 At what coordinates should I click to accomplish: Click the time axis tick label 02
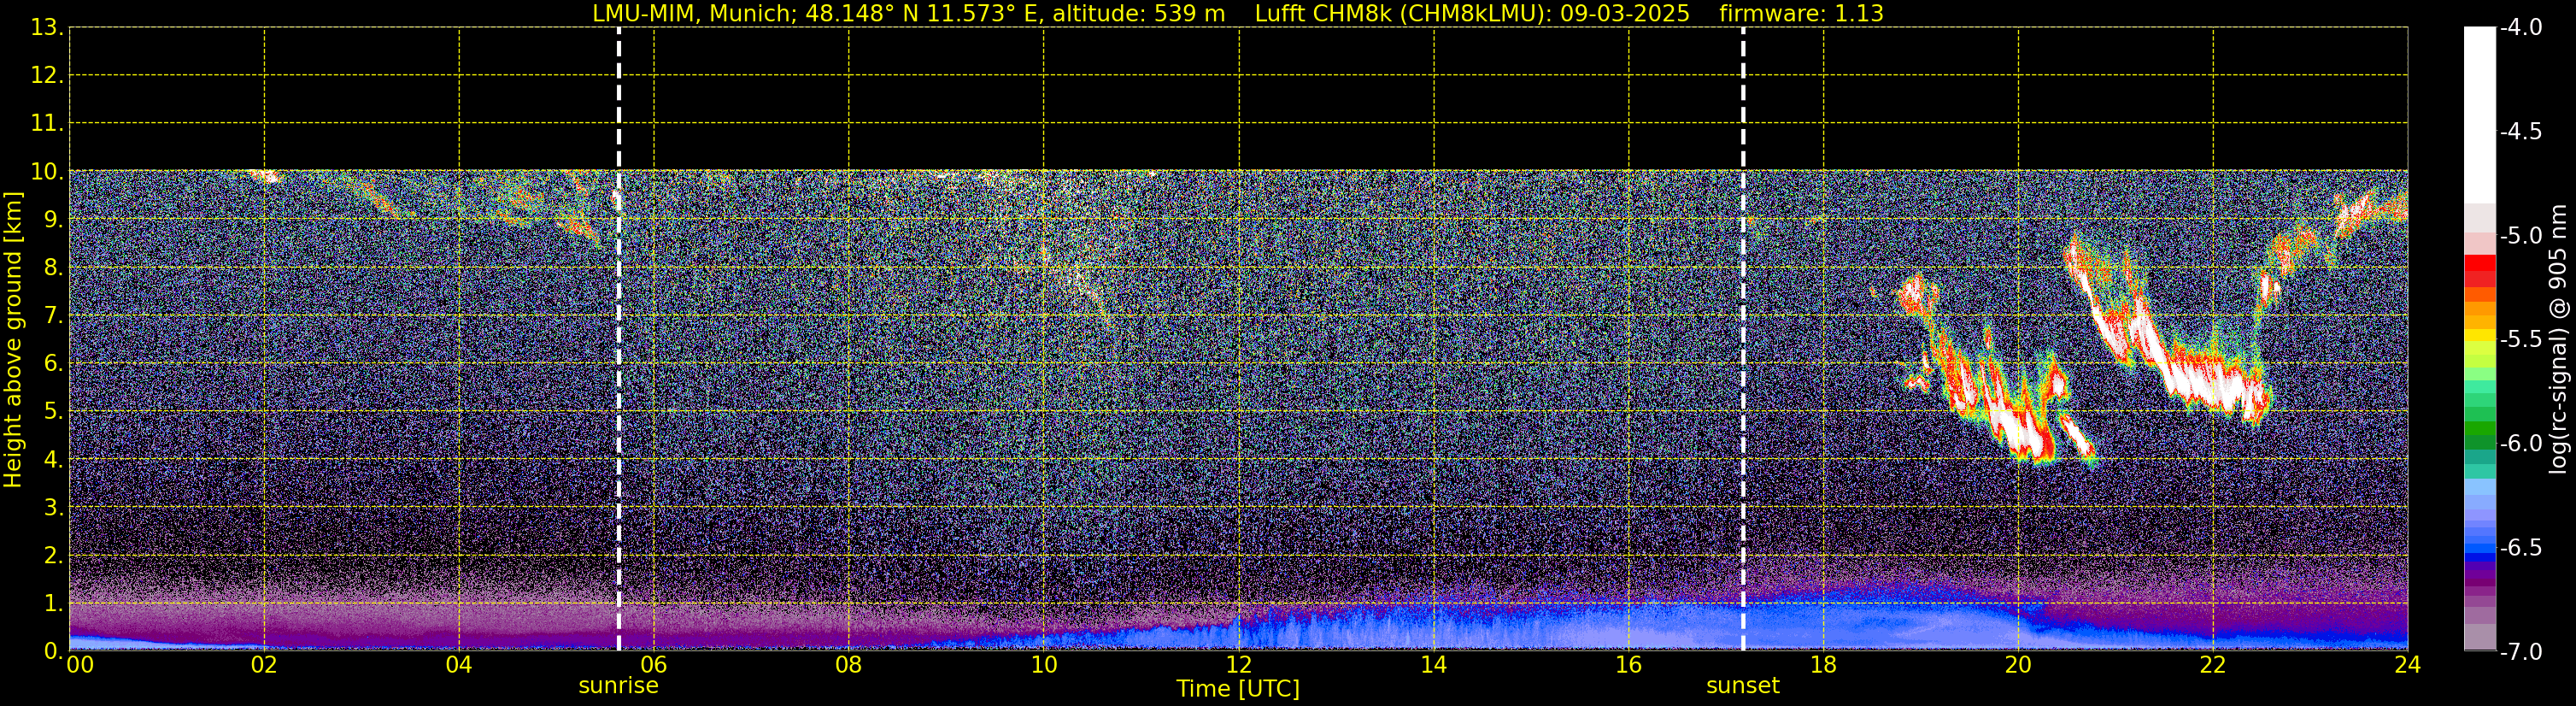264,665
